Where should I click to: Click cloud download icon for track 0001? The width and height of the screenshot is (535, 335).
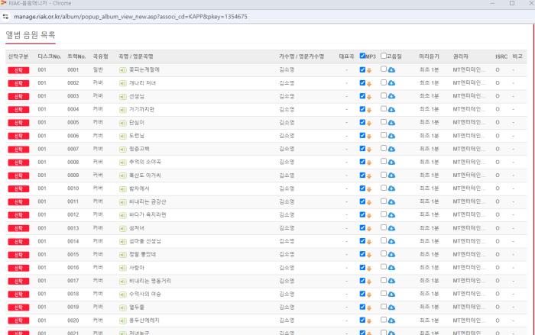pos(391,70)
